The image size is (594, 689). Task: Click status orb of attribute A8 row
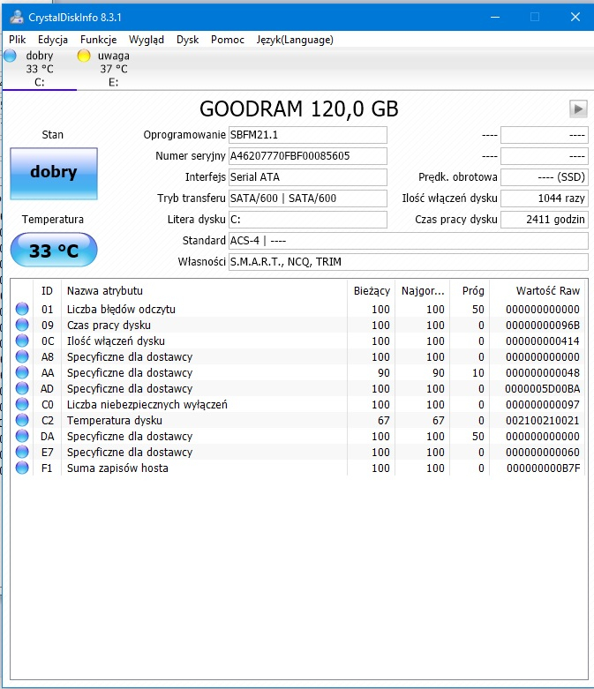(x=22, y=356)
